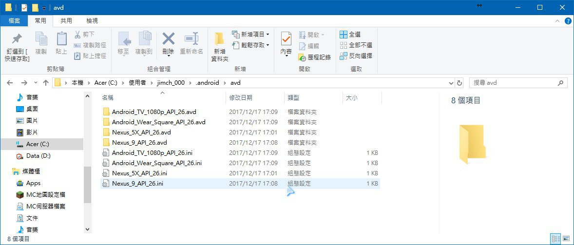This screenshot has height=245, width=574.
Task: Select Data (D:) in navigation pane
Action: (38, 156)
